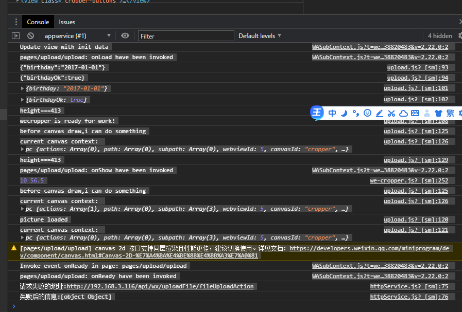Expand the {birthday: "2017-01-01"} object
The width and height of the screenshot is (462, 312).
22,88
